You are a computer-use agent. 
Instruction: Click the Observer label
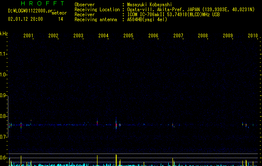click(x=85, y=5)
